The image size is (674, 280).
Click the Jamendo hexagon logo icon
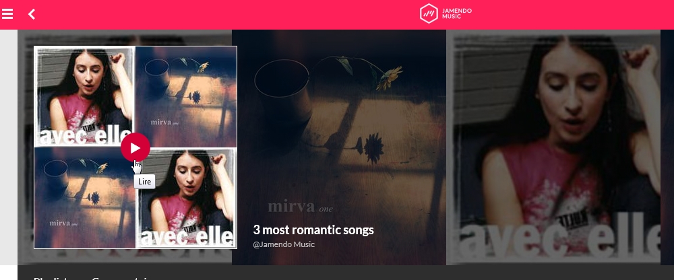point(429,13)
